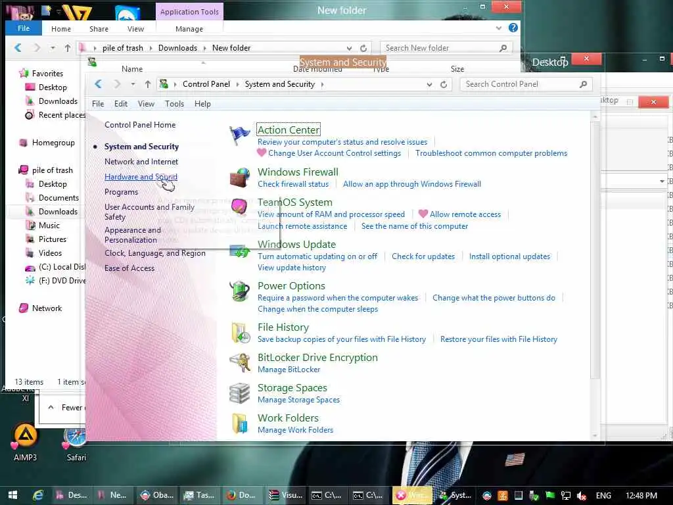673x505 pixels.
Task: Click the search magnifier in Control Panel
Action: click(x=583, y=84)
